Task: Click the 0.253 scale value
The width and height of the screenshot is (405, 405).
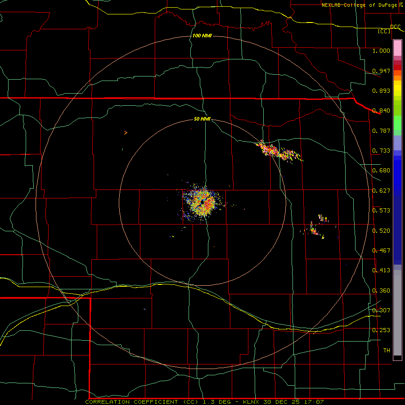Action: (381, 330)
